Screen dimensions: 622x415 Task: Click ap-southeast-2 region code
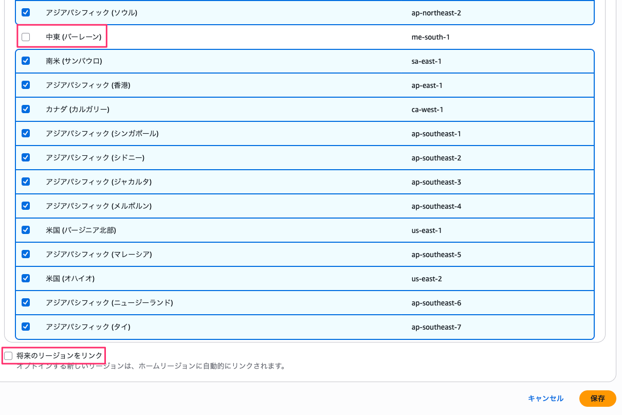(x=436, y=158)
